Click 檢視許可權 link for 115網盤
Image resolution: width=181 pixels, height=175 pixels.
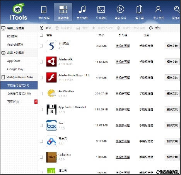pyautogui.click(x=123, y=46)
